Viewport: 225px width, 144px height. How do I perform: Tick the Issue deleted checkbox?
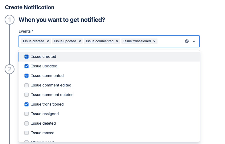pyautogui.click(x=27, y=123)
